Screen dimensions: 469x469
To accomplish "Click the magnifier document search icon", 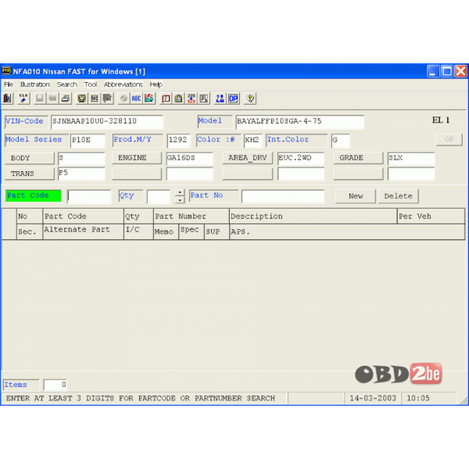I will coord(204,98).
